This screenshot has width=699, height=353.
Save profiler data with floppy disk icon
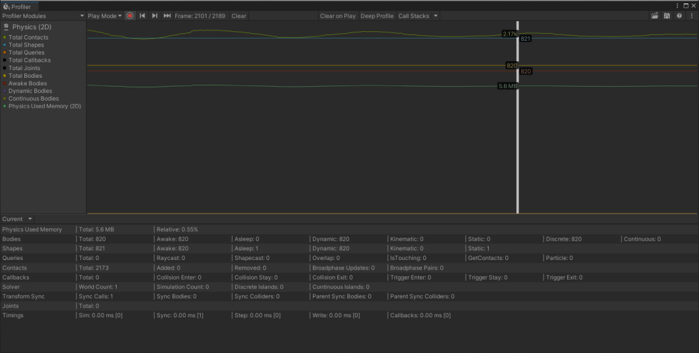667,16
